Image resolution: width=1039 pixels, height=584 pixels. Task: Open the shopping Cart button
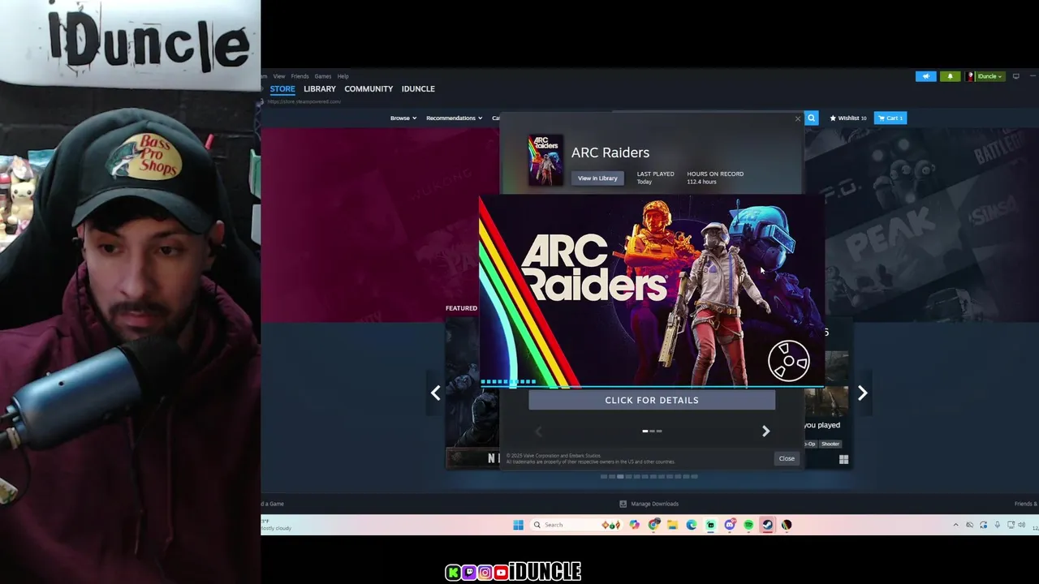[890, 118]
